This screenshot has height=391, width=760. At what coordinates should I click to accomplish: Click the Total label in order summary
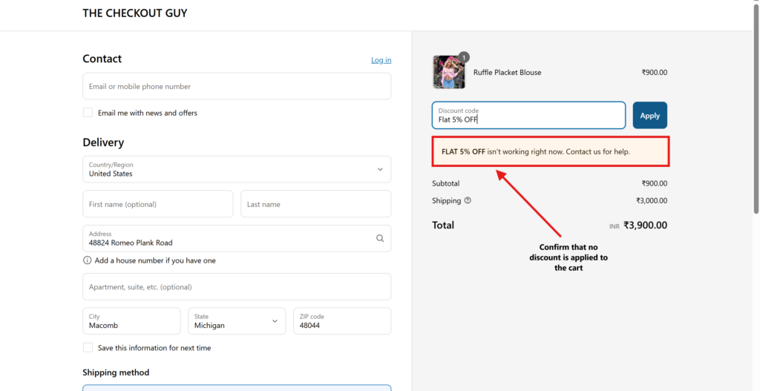[443, 226]
